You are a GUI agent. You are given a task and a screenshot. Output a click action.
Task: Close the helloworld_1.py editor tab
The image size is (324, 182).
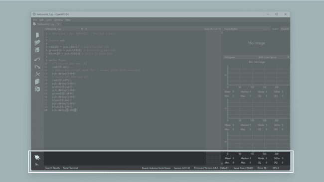58,24
